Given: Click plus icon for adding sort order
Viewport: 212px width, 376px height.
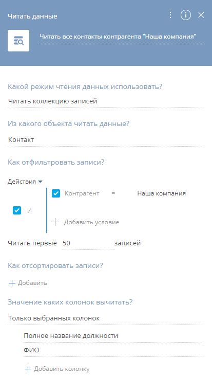Looking at the screenshot, I should [x=12, y=283].
